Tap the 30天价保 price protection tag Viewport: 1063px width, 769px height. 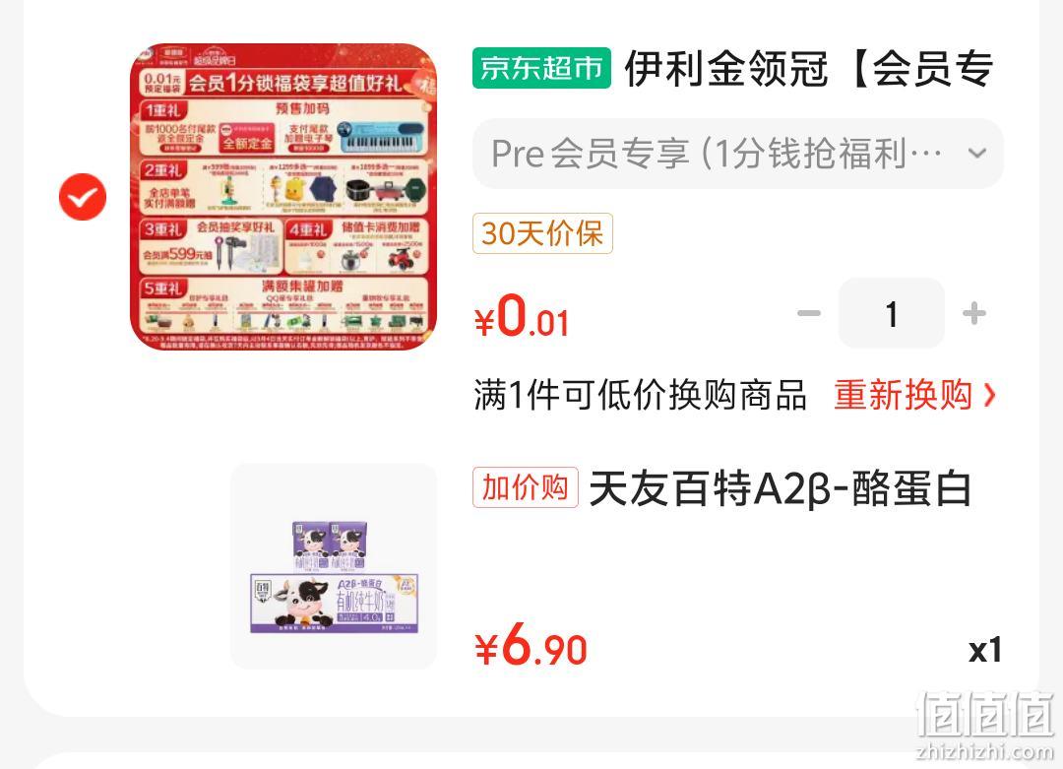[542, 233]
